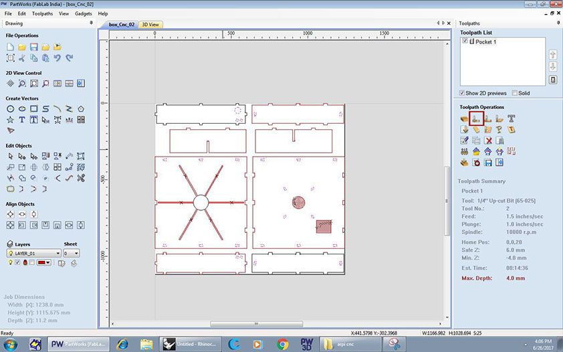Image resolution: width=563 pixels, height=352 pixels.
Task: Select the Draw Circle tool
Action: (x=11, y=108)
